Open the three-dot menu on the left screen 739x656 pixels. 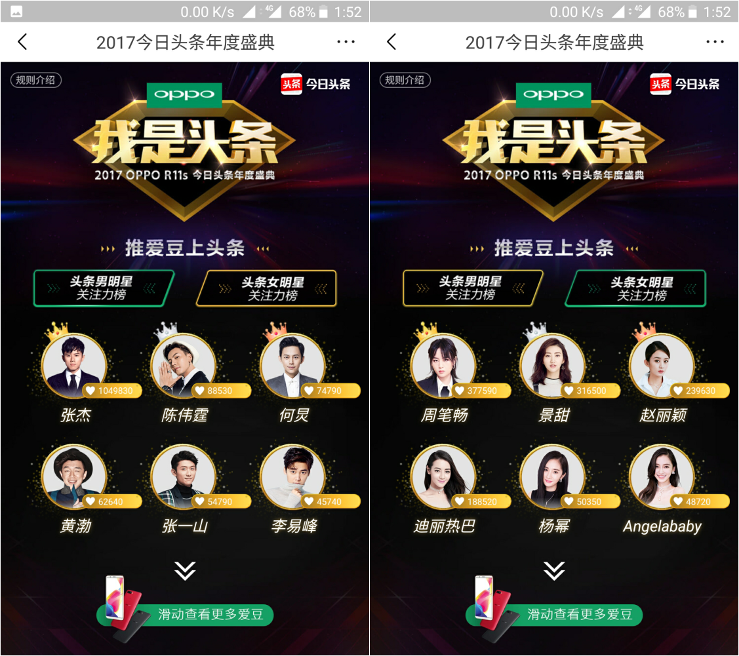coord(346,42)
